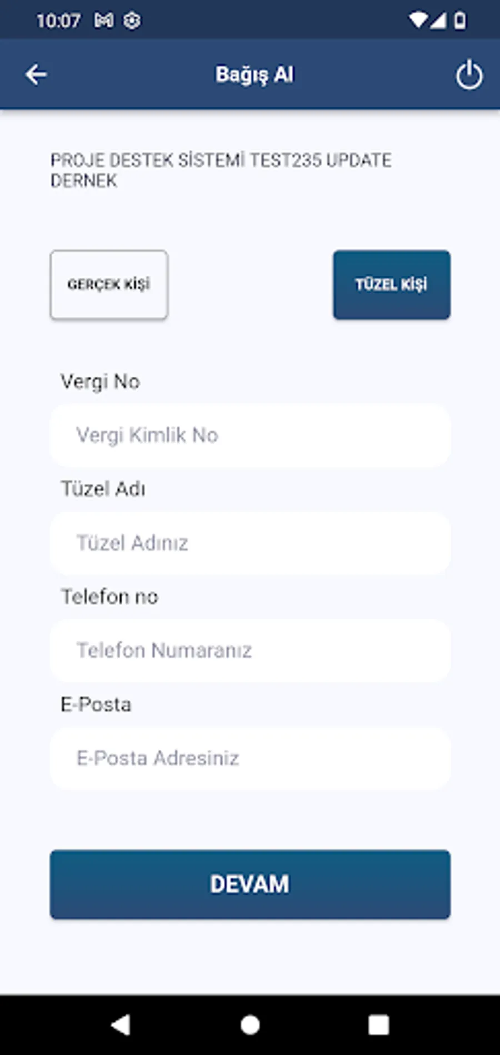This screenshot has height=1055, width=500.
Task: Tap the Wi-Fi signal status icon
Action: click(418, 21)
